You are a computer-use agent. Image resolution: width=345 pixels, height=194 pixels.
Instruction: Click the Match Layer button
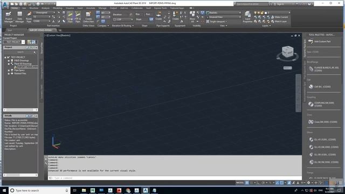[x=279, y=22]
